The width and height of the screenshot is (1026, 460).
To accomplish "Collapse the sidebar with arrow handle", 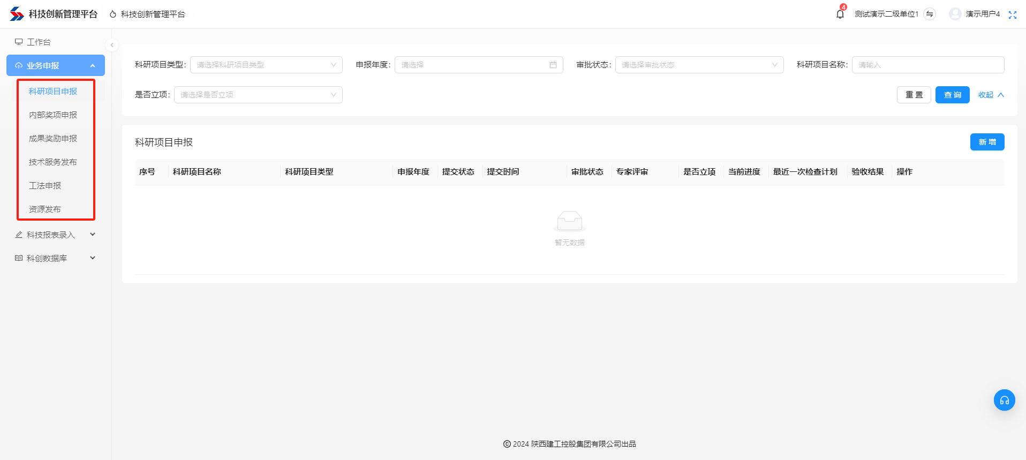I will [x=111, y=45].
